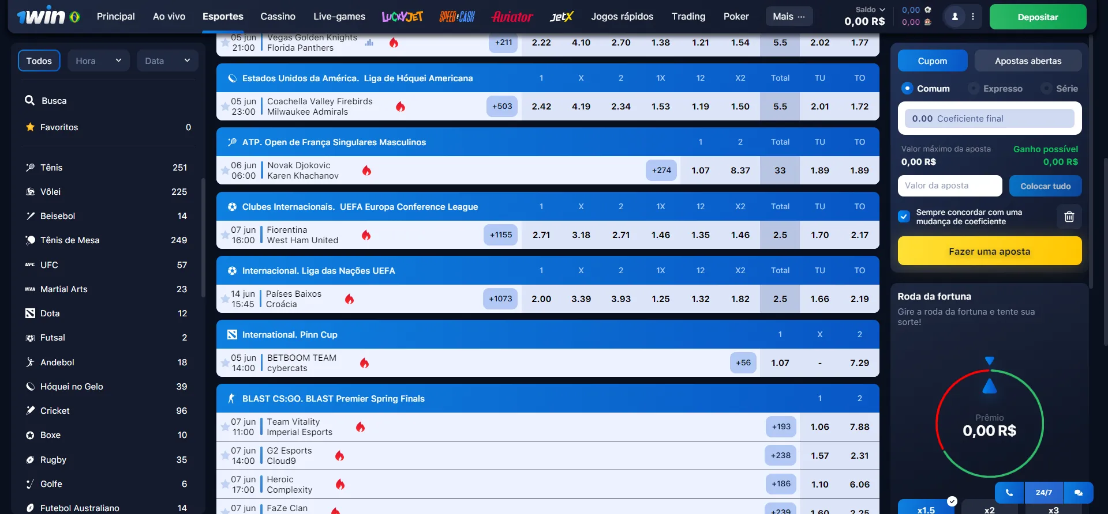Open the Busca search icon
The image size is (1108, 514).
29,100
